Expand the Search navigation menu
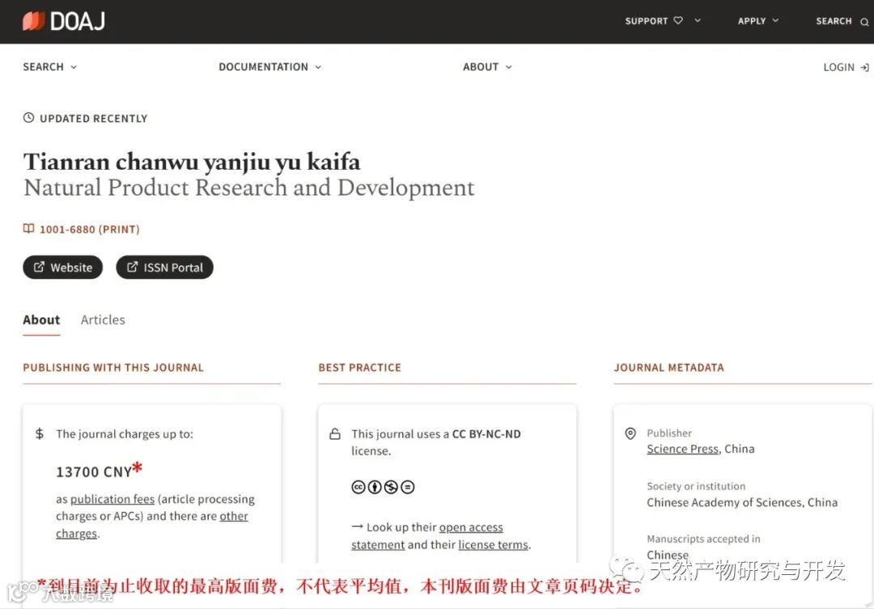The width and height of the screenshot is (874, 609). [50, 67]
